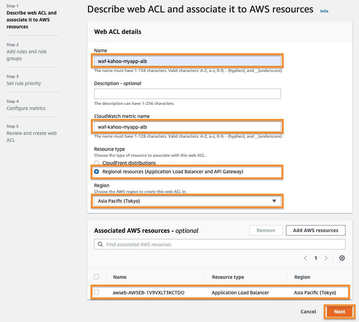Select Regional resources radio option
The image size is (359, 322).
(97, 172)
